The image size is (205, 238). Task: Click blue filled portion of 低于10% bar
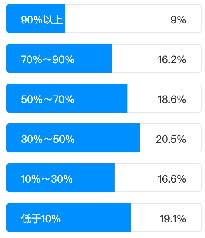pyautogui.click(x=69, y=217)
